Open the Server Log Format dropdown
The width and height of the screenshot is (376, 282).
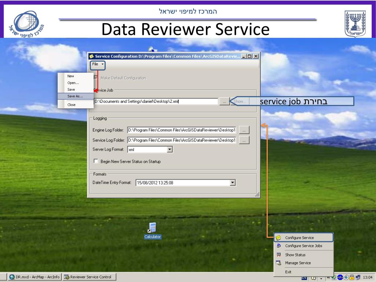(x=170, y=149)
